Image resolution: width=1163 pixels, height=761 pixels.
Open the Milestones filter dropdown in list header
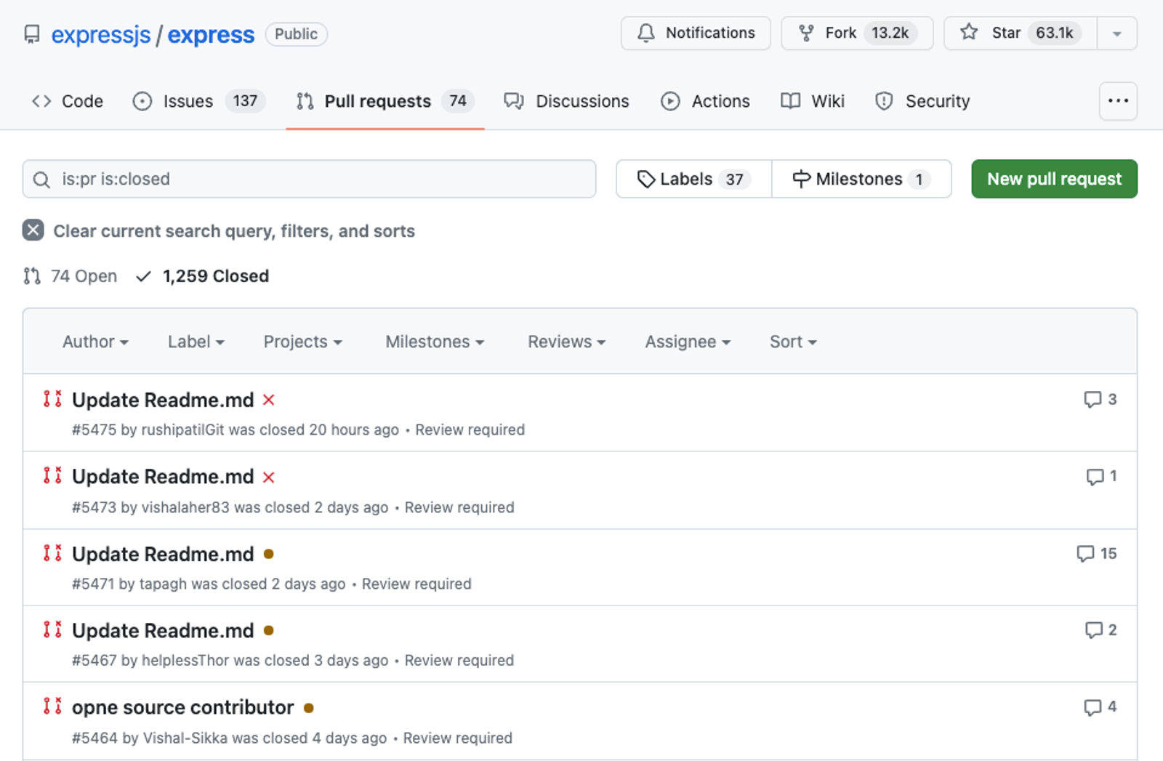(x=435, y=342)
